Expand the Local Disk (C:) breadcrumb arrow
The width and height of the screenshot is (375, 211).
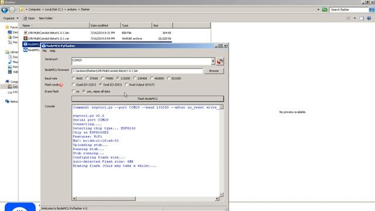pyautogui.click(x=65, y=9)
